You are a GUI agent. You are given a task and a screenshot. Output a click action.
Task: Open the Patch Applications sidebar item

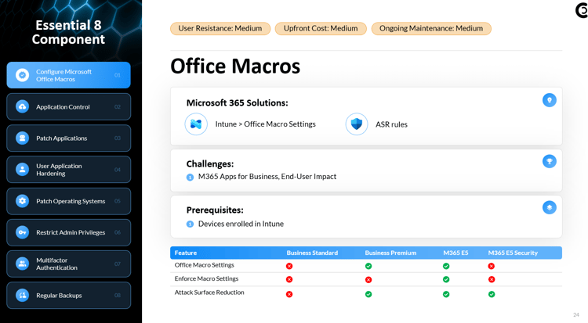click(69, 138)
